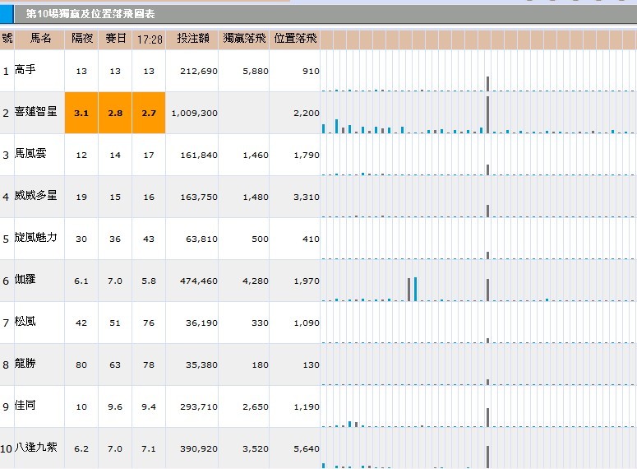Select horse name 威威多星

point(35,195)
